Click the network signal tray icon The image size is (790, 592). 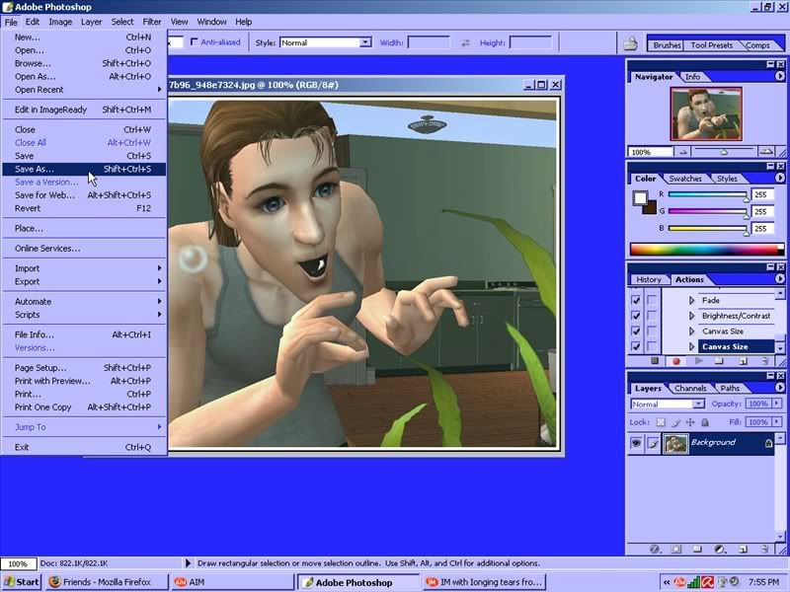click(694, 582)
